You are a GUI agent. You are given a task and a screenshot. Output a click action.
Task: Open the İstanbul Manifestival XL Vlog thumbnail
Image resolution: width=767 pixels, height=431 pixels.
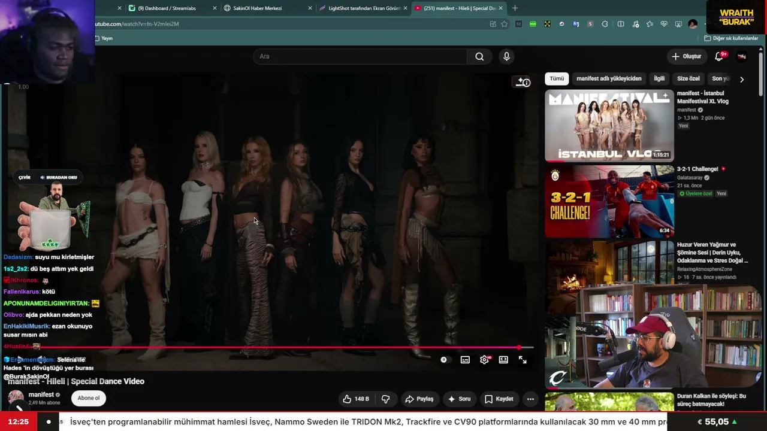click(x=609, y=126)
